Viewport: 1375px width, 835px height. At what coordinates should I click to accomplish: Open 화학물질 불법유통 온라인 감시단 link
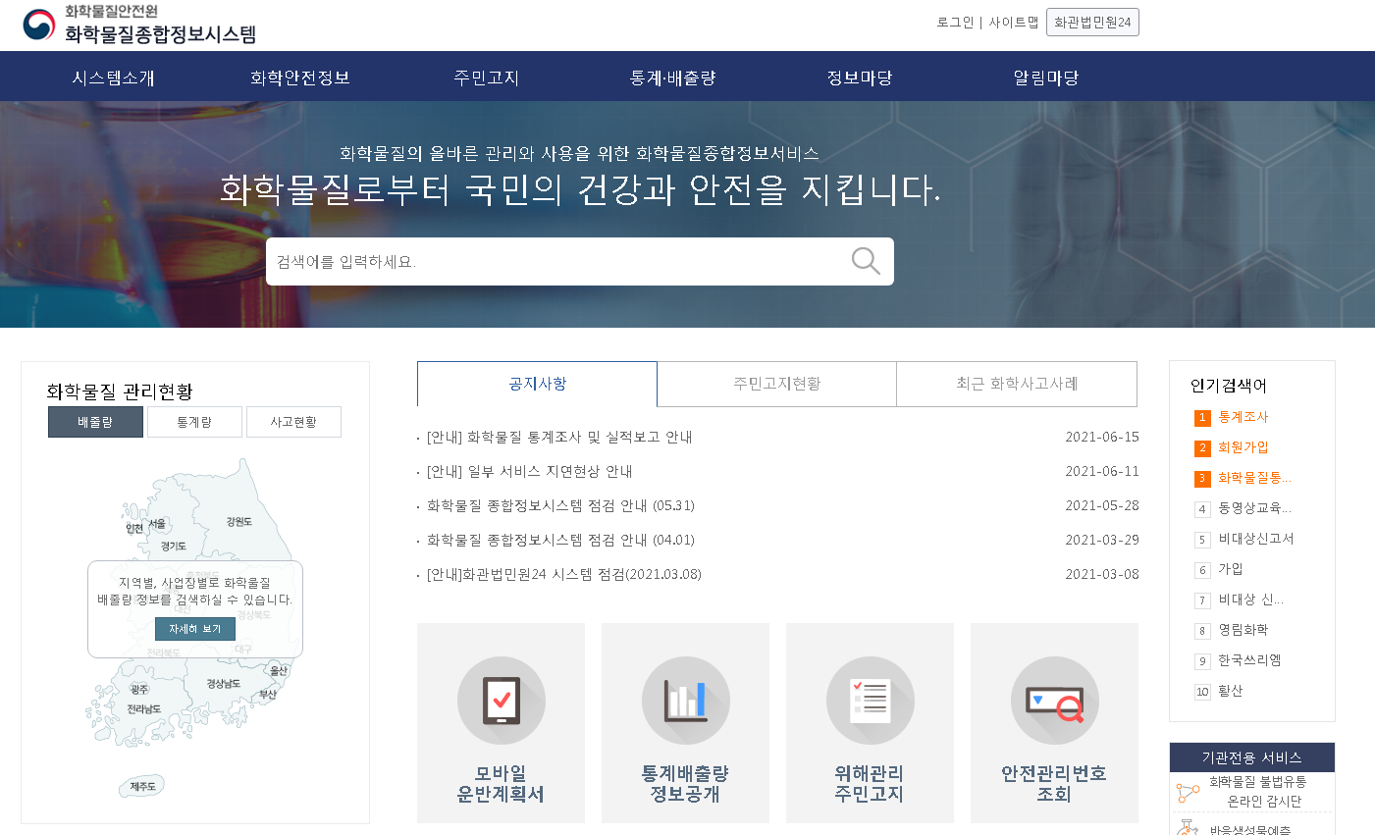[1257, 792]
